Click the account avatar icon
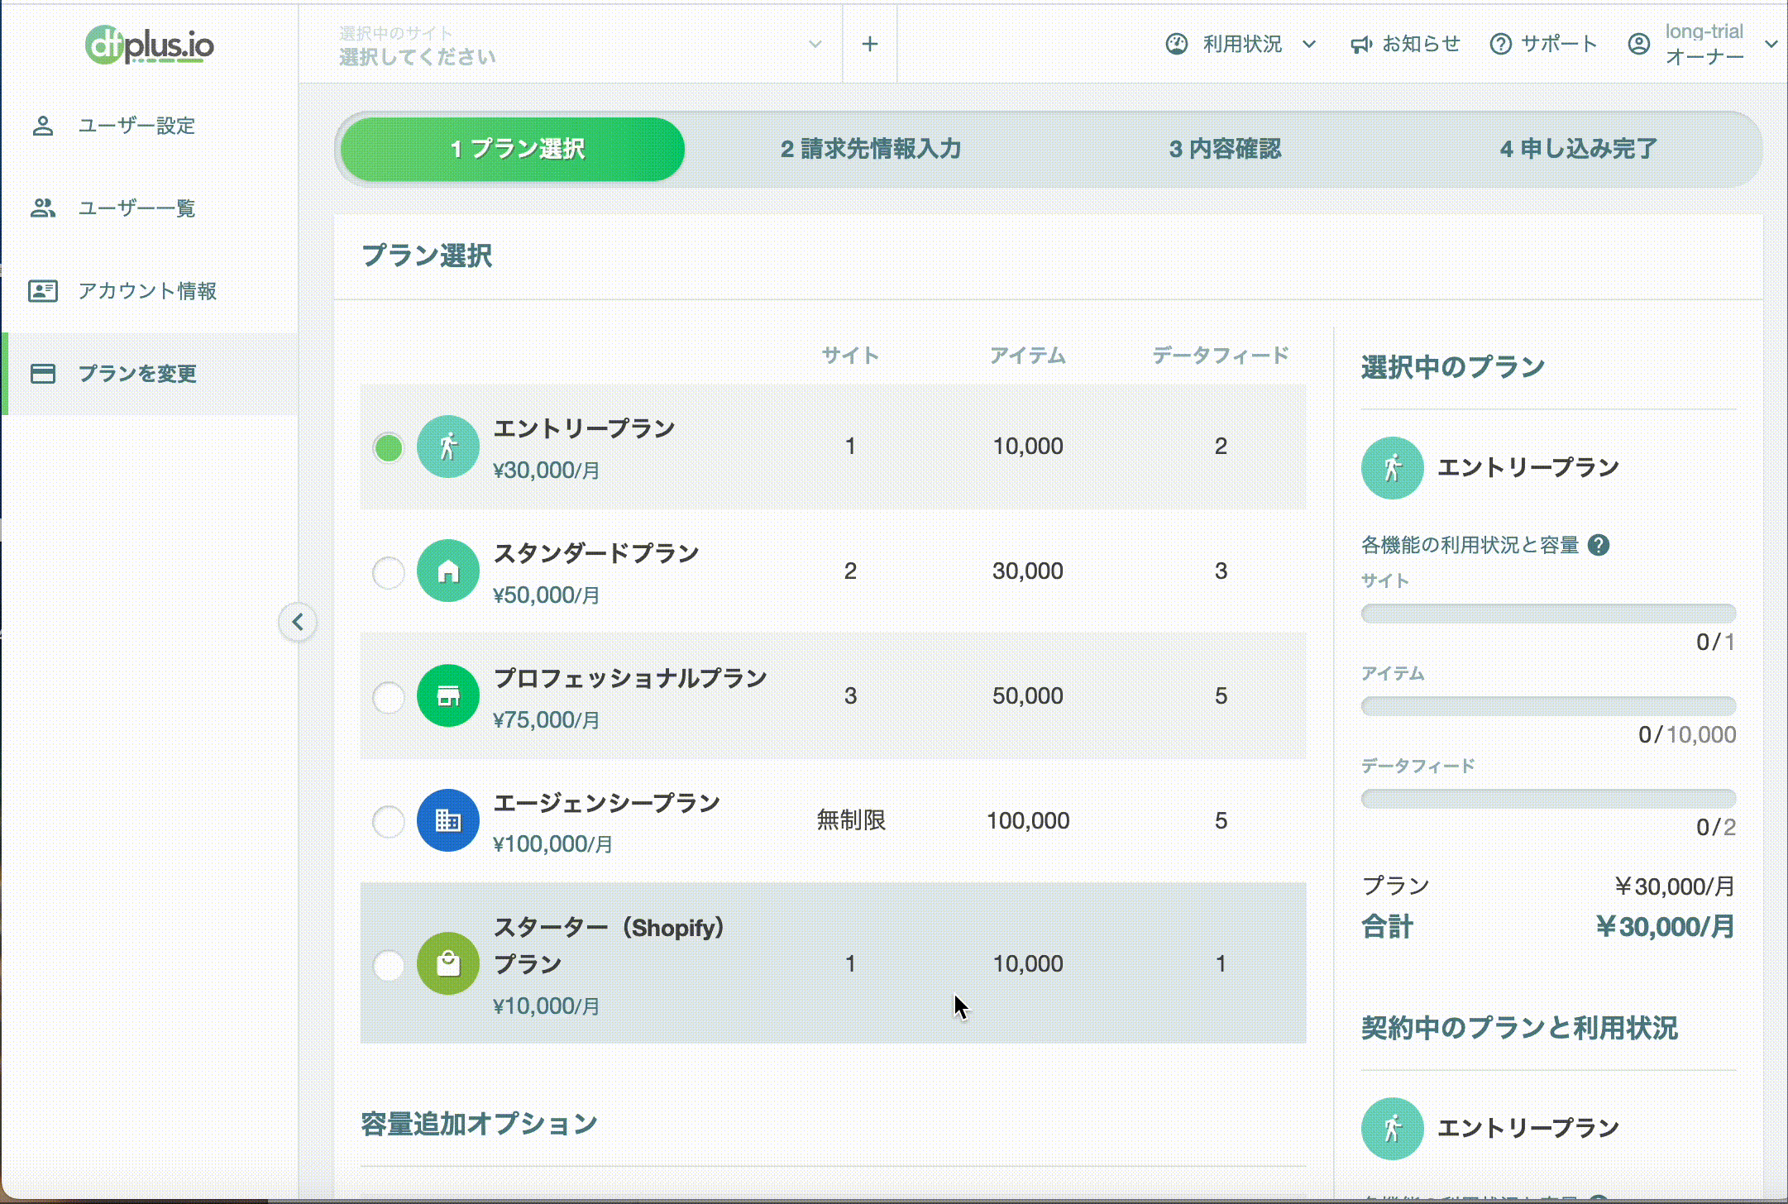Viewport: 1788px width, 1204px height. 1639,44
